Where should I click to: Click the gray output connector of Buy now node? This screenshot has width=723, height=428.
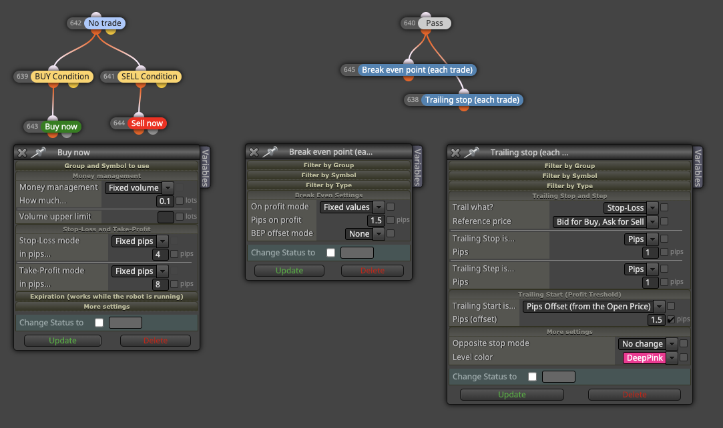67,135
